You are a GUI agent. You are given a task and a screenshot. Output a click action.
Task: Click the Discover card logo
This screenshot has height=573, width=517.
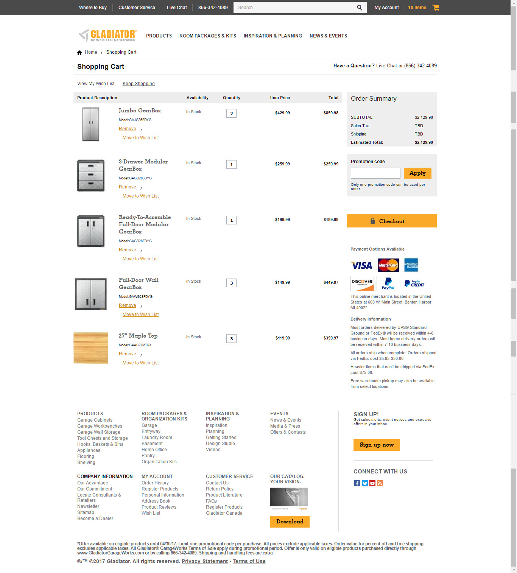pos(362,283)
